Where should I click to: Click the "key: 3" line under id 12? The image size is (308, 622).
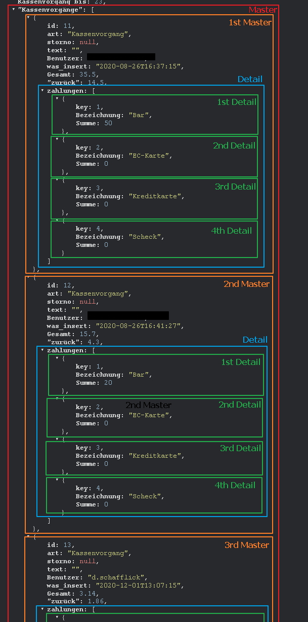90,448
